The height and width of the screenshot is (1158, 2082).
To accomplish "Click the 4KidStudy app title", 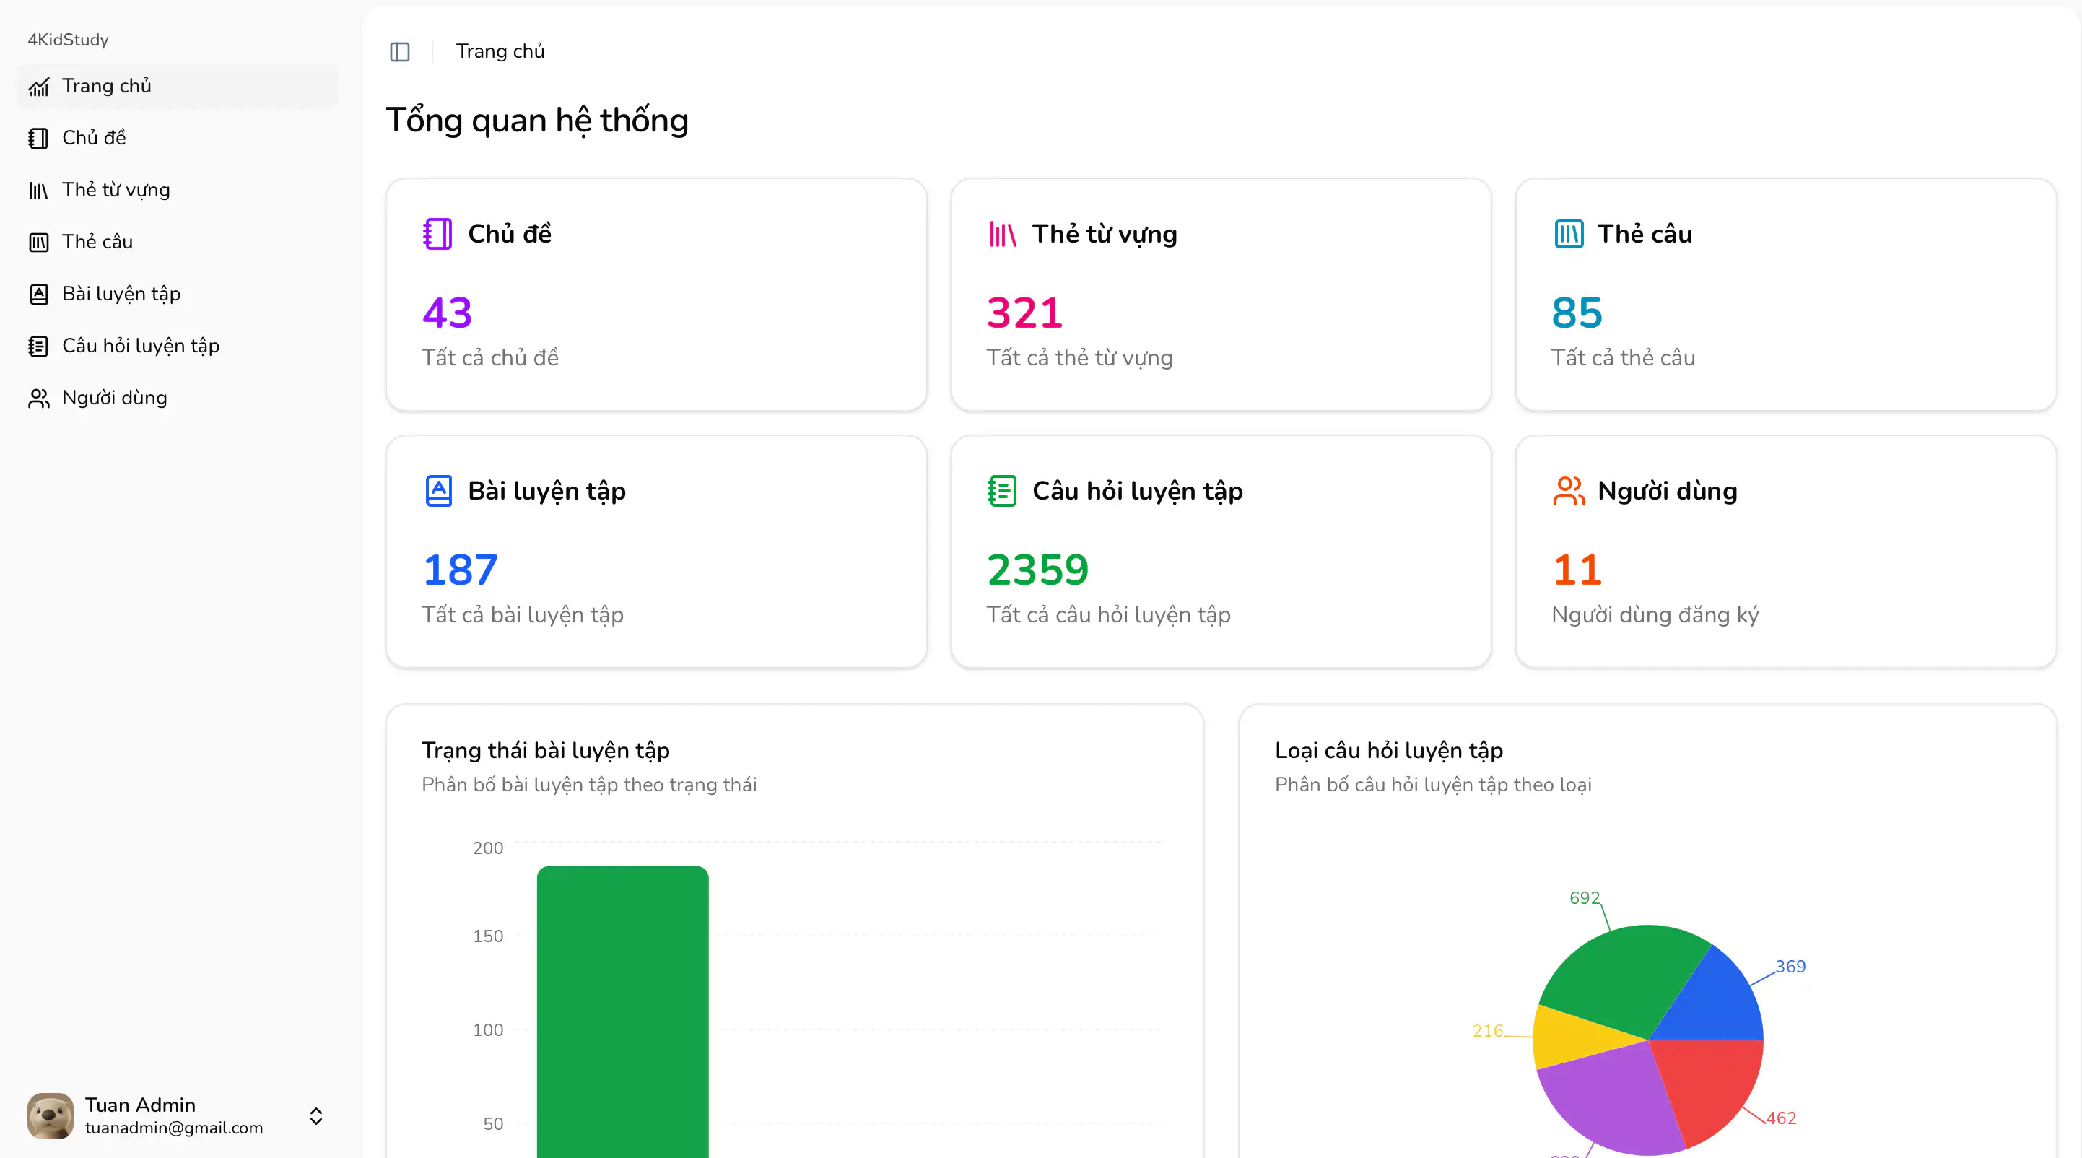I will [68, 40].
